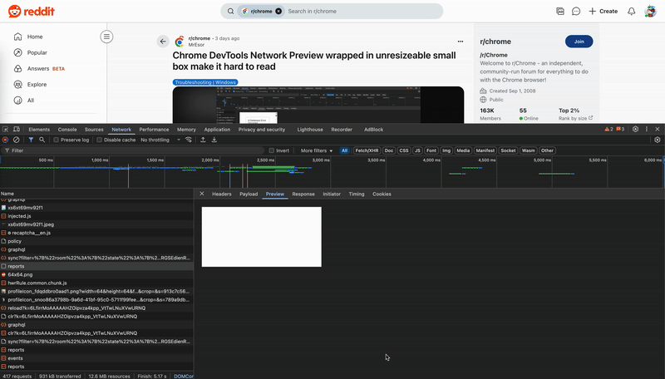
Task: Open the Lighthouse panel tab
Action: click(310, 130)
